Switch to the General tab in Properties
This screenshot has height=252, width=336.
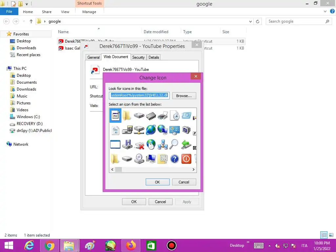point(94,57)
